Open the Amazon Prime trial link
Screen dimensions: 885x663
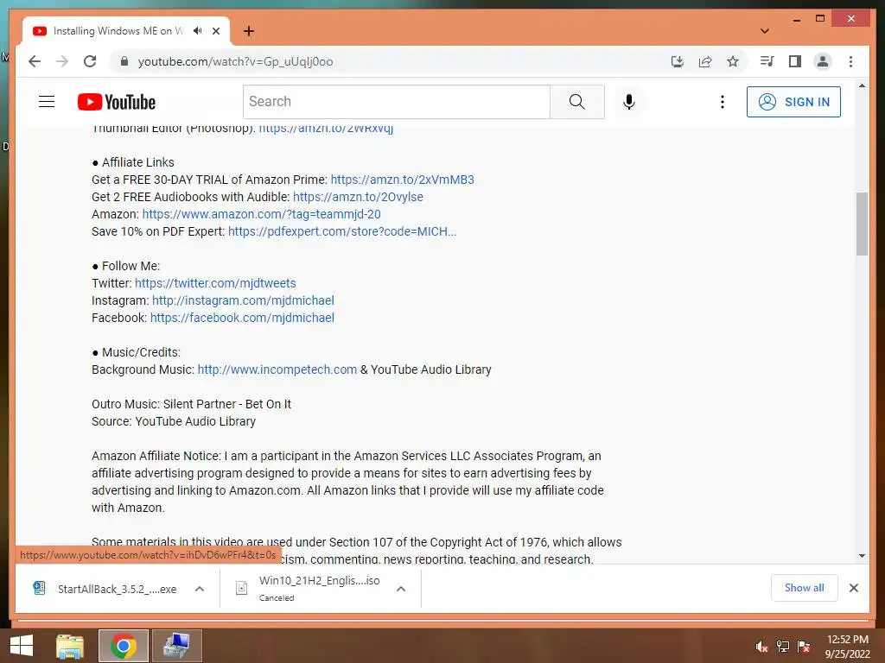click(x=402, y=180)
